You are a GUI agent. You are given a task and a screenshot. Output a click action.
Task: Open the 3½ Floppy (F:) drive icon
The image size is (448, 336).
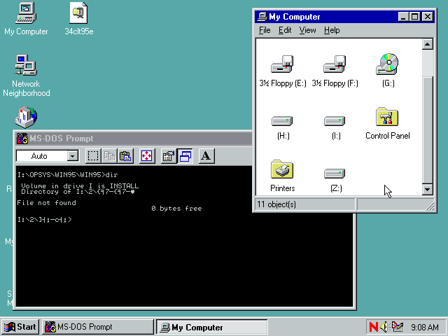click(335, 64)
